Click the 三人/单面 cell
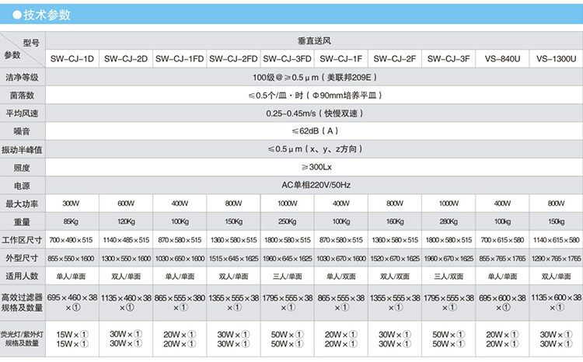The height and width of the screenshot is (362, 583). click(288, 277)
